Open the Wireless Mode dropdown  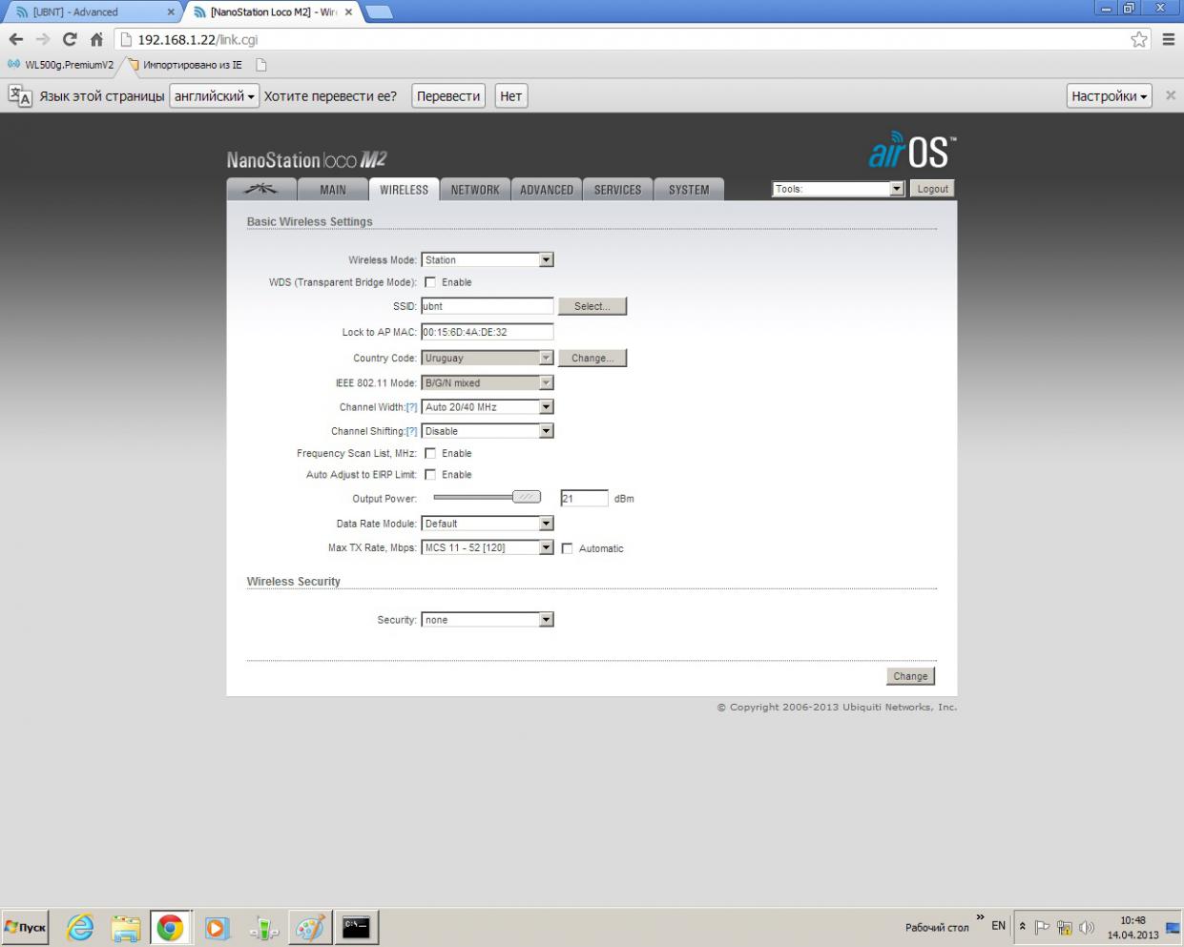click(488, 259)
